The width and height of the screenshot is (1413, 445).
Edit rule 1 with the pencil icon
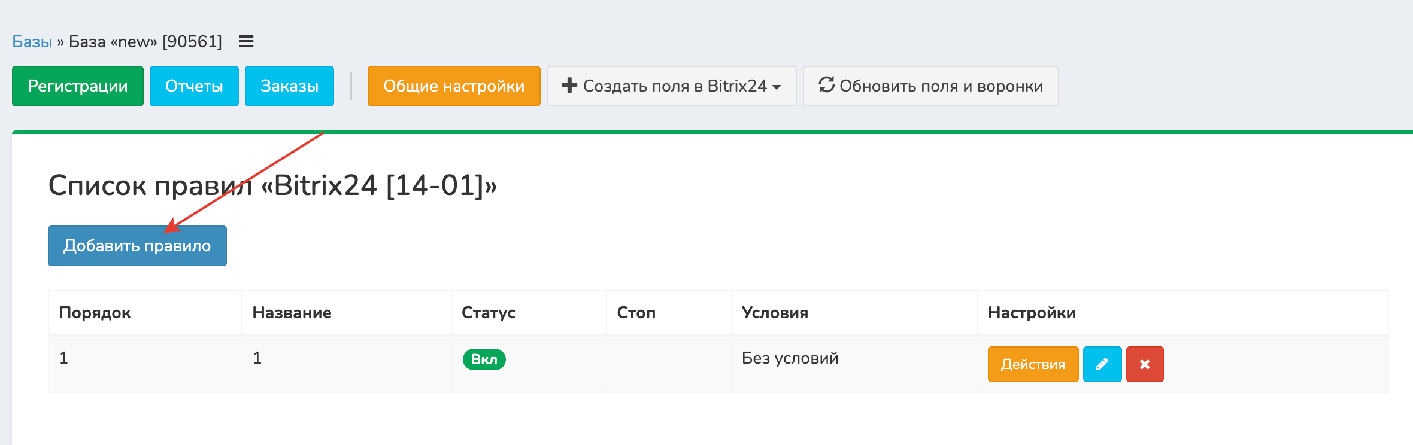click(x=1102, y=364)
